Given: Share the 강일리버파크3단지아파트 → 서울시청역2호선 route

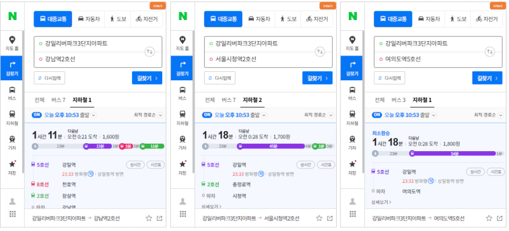Looking at the screenshot, I should 330,218.
